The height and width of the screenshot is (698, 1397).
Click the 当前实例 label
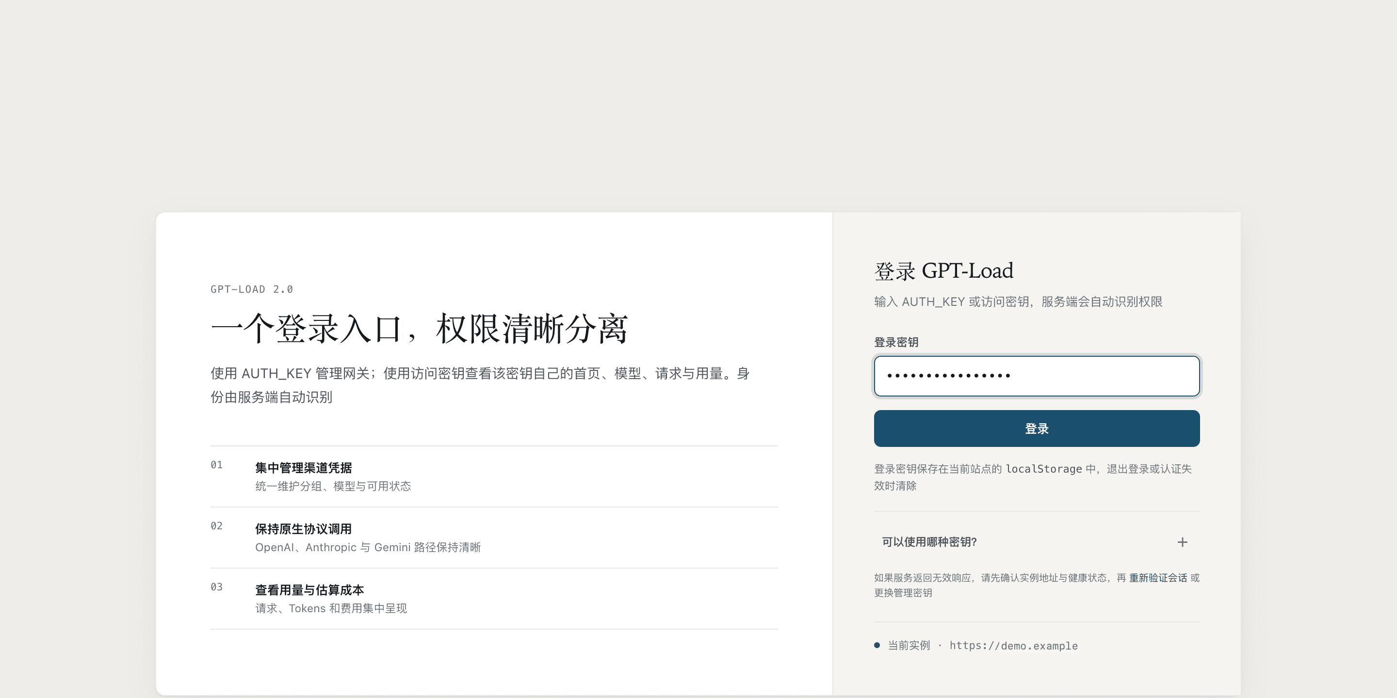[909, 646]
